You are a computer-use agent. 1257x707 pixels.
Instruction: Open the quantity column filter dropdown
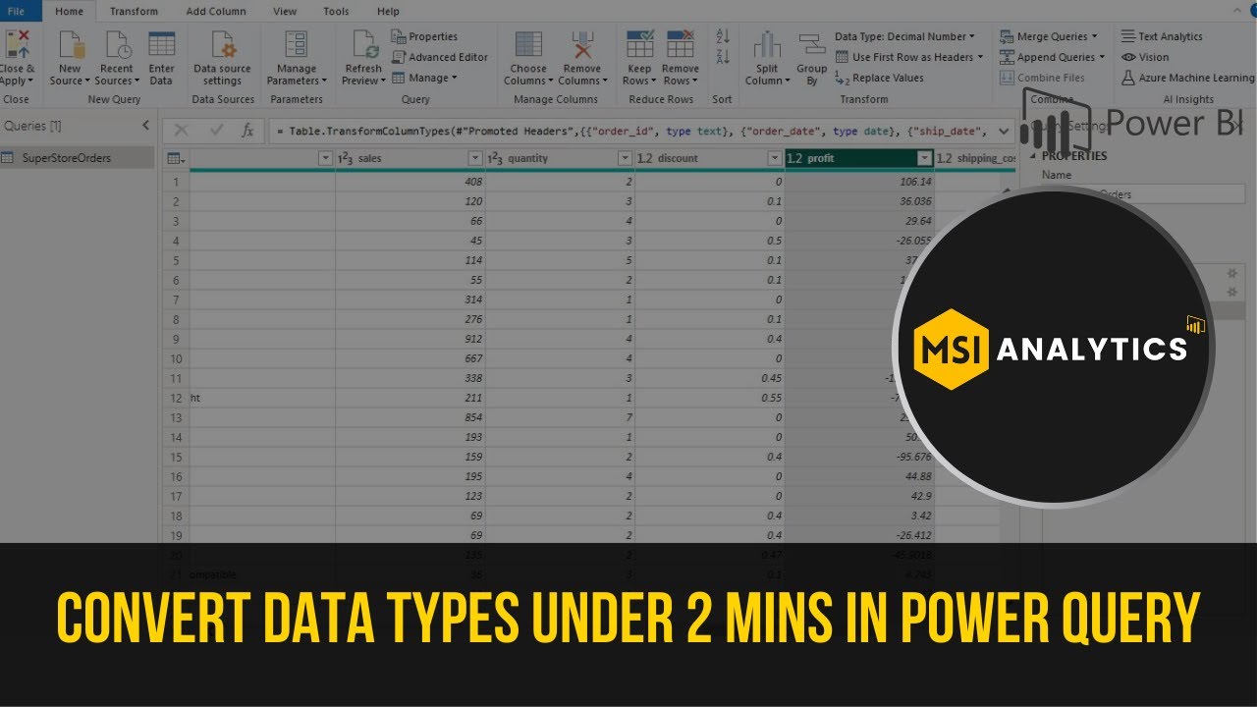click(x=625, y=158)
